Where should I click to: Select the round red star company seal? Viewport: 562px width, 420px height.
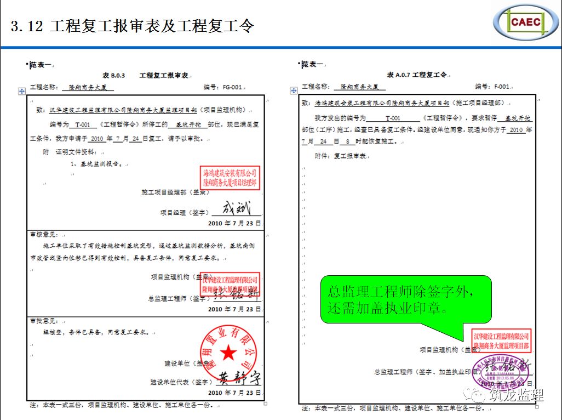click(229, 351)
